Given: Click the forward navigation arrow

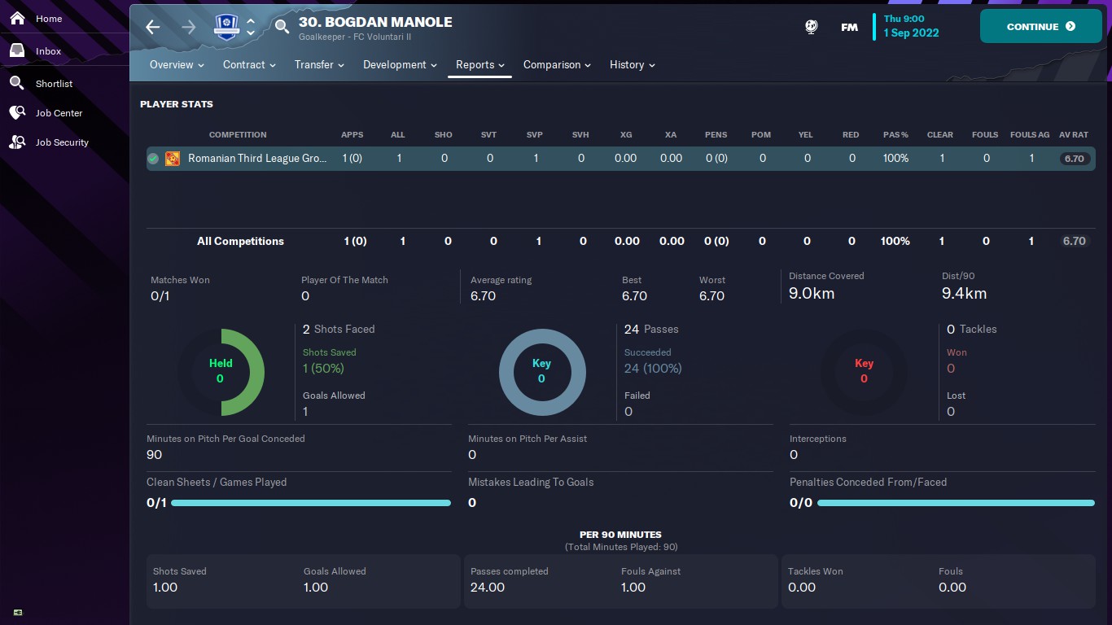Looking at the screenshot, I should 189,27.
